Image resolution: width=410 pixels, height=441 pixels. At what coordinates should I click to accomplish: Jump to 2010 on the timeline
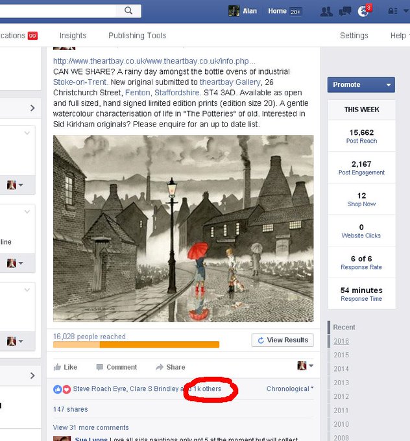click(341, 424)
